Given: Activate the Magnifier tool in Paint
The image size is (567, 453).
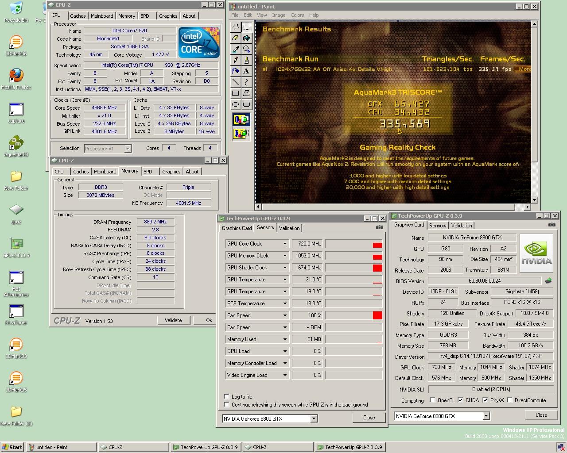Looking at the screenshot, I should coord(246,49).
